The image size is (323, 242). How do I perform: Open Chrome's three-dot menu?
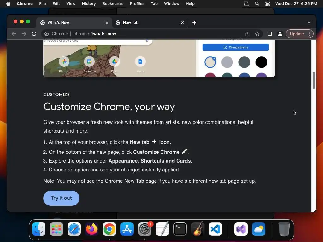(309, 34)
